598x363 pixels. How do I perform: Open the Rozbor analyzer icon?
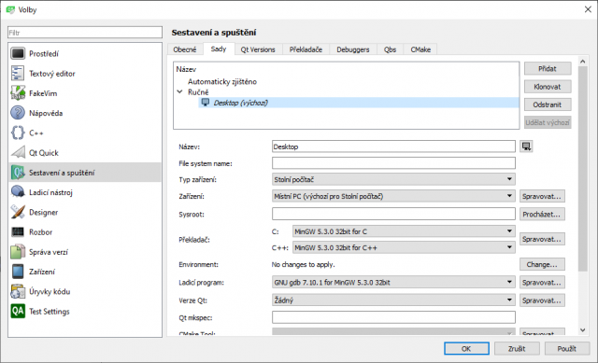(18, 232)
